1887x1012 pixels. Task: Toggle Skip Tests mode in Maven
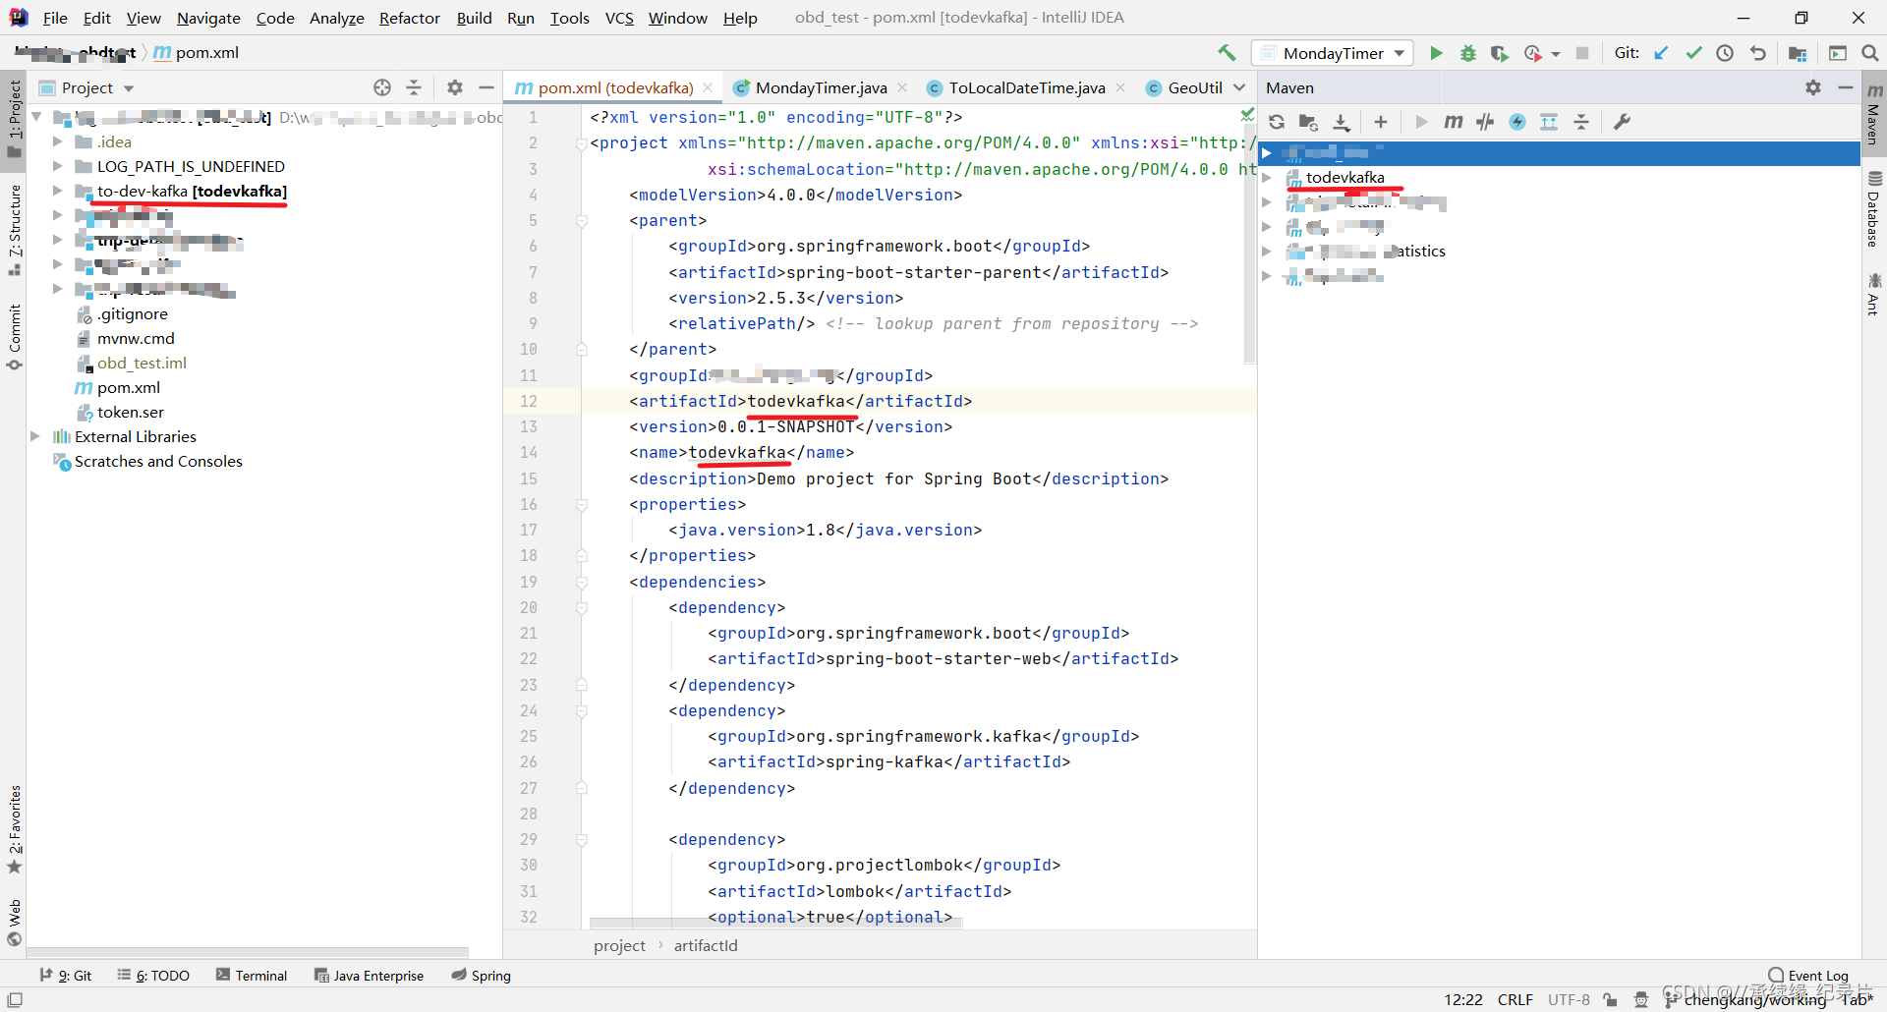[1517, 122]
